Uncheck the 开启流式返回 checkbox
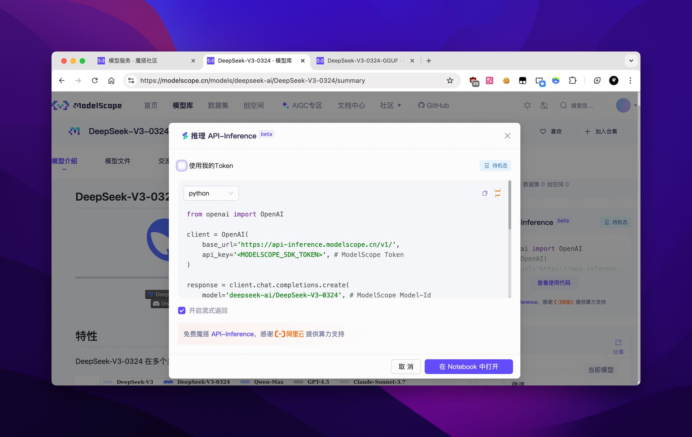Viewport: 692px width, 437px height. click(182, 311)
